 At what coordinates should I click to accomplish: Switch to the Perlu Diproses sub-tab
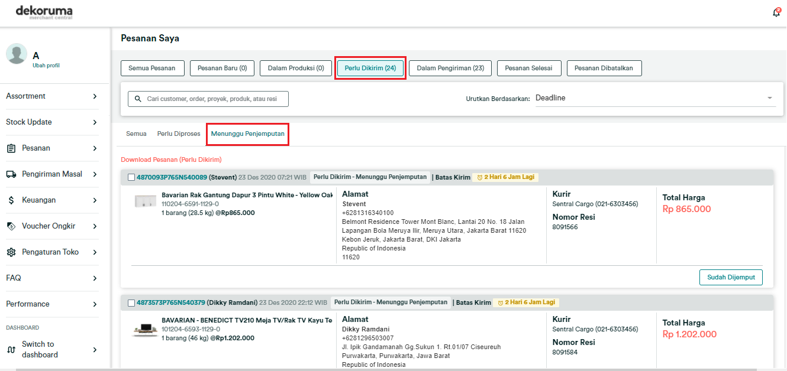click(x=179, y=134)
